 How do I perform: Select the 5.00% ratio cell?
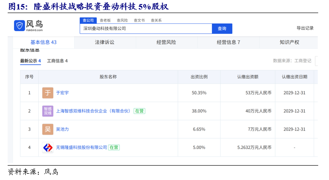tap(199, 148)
